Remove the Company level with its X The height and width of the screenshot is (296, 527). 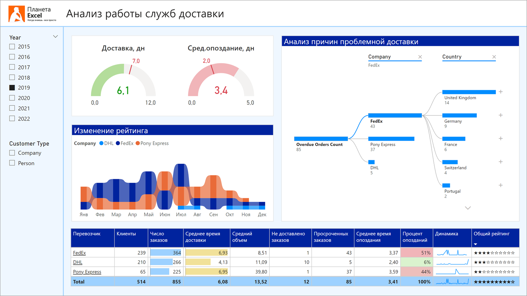click(x=420, y=57)
